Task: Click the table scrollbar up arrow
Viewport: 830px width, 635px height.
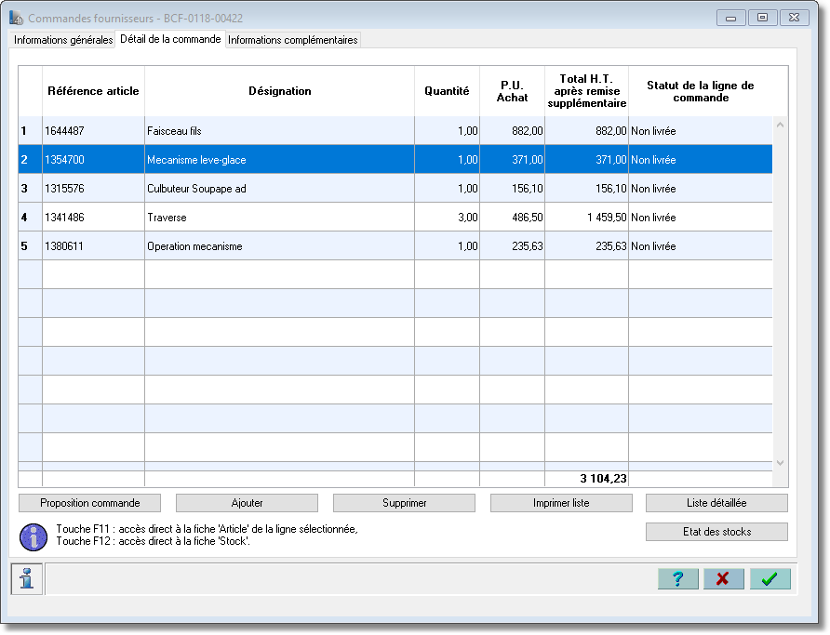Action: point(780,126)
